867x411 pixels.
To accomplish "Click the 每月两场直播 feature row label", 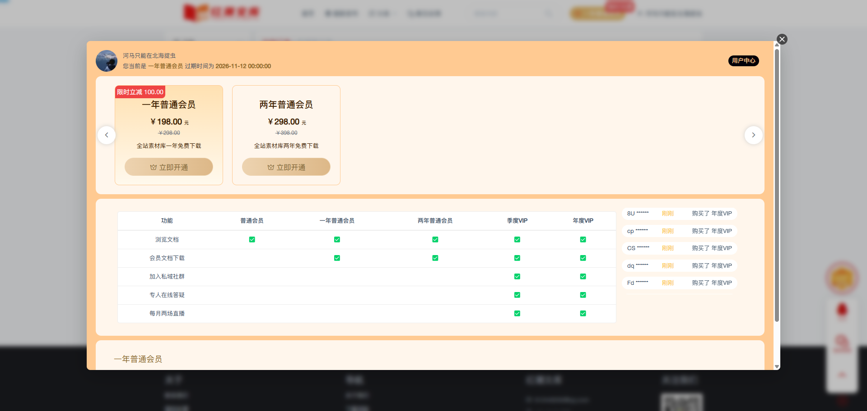I will click(x=167, y=314).
